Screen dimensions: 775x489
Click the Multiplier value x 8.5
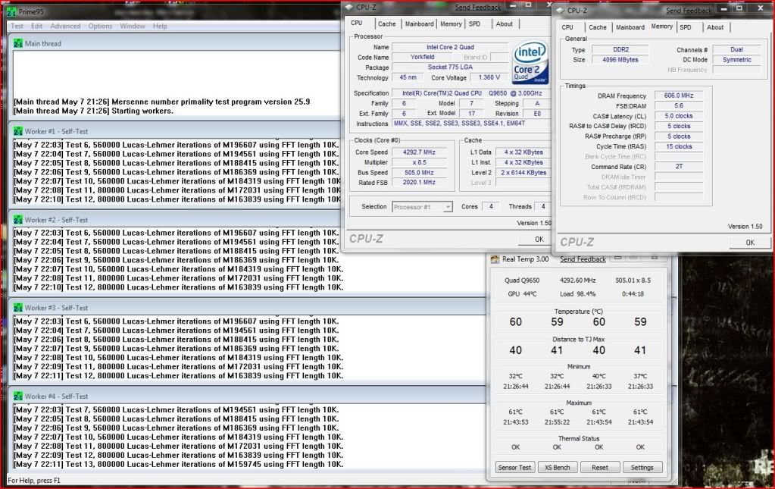point(419,162)
